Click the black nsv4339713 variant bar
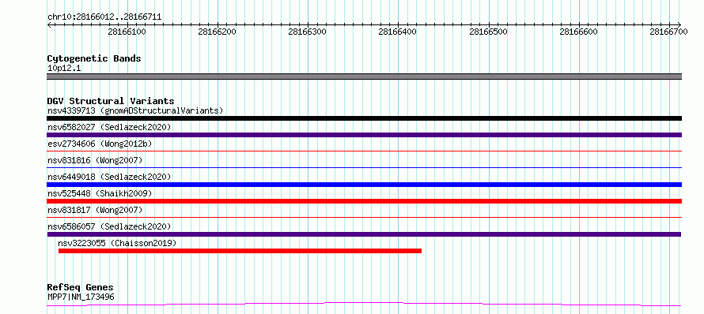This screenshot has height=314, width=704. coord(364,118)
